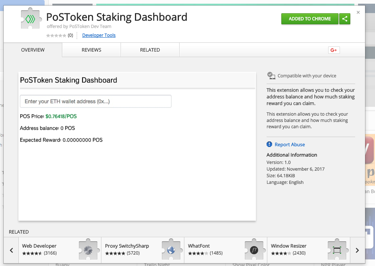This screenshot has height=266, width=375.
Task: Click the ETH wallet address input field
Action: [x=96, y=101]
